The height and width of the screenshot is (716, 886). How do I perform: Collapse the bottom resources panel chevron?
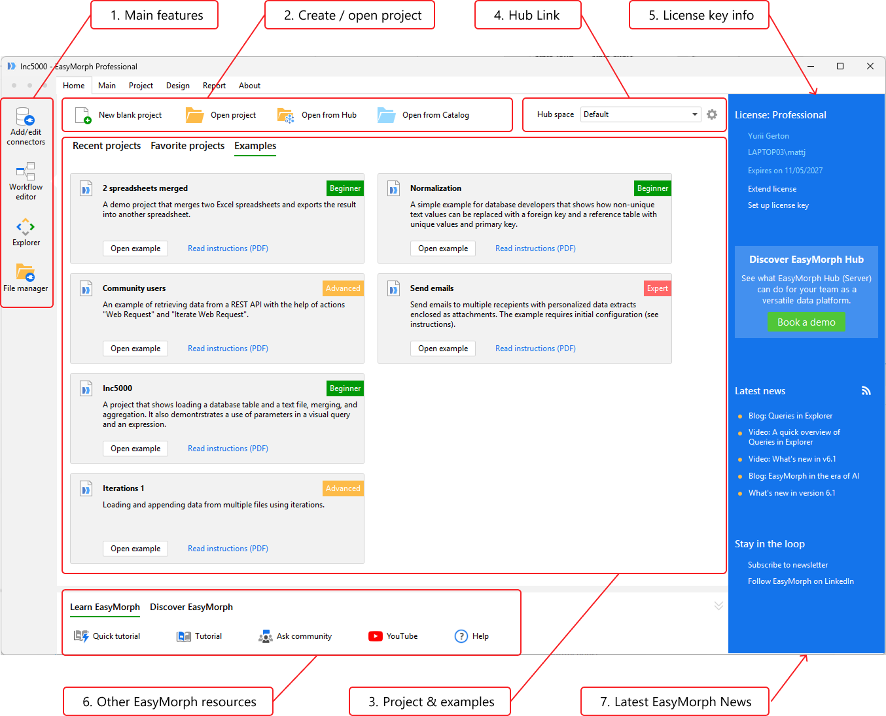pyautogui.click(x=718, y=605)
